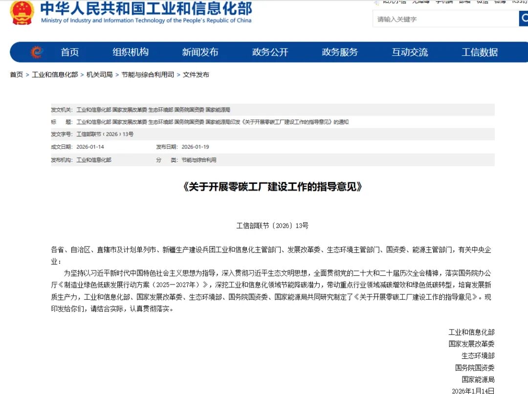Click centered document number below title
The height and width of the screenshot is (394, 528).
272,226
